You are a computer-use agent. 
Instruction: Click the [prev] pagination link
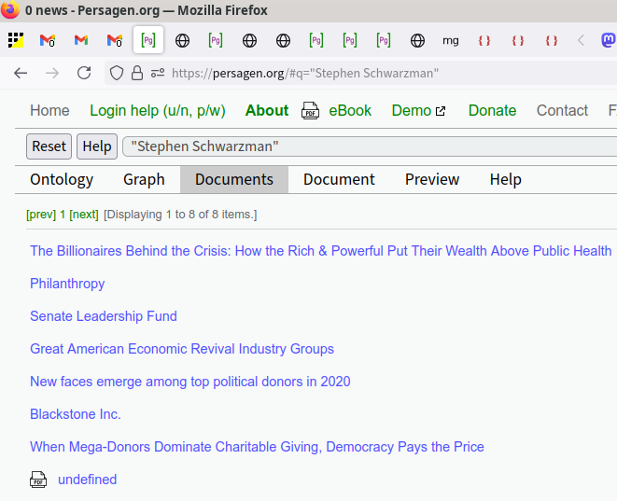tap(41, 215)
